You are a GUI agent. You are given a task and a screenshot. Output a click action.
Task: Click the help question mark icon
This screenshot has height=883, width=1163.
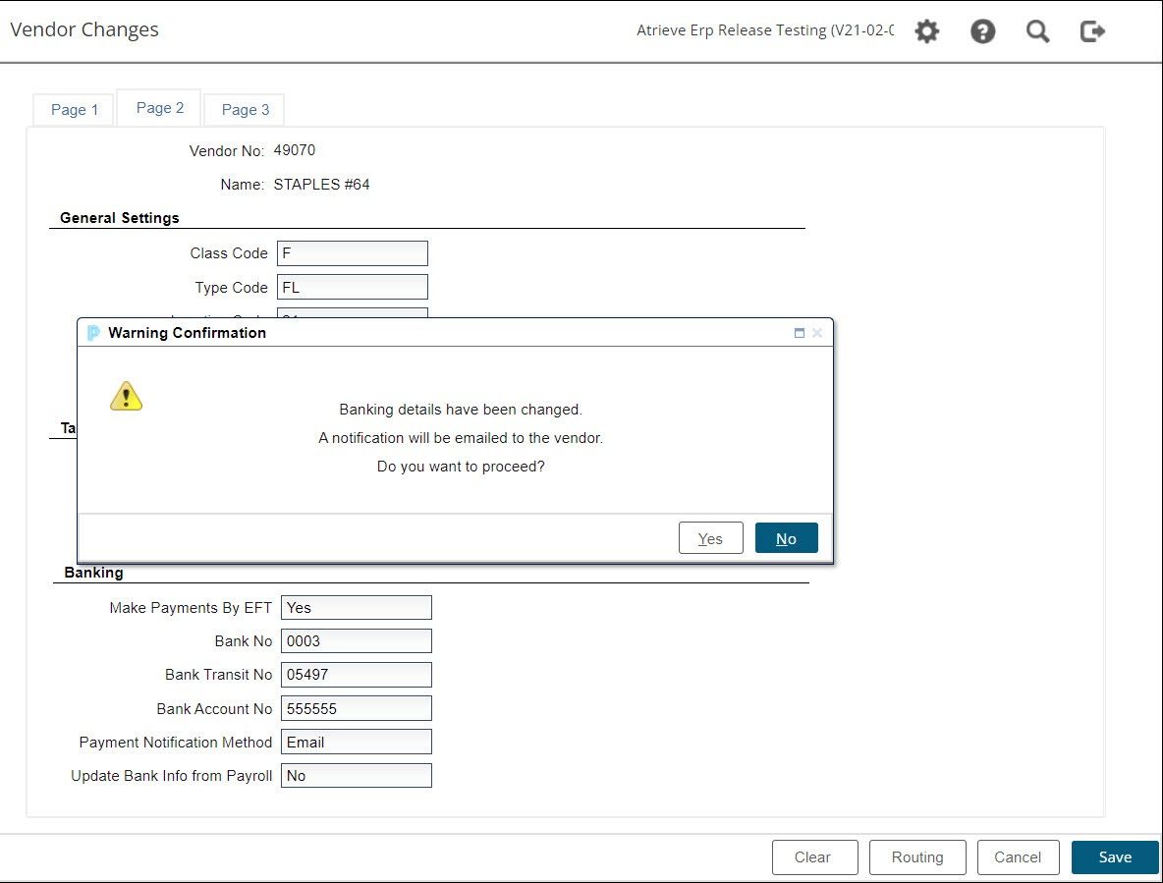pos(982,31)
